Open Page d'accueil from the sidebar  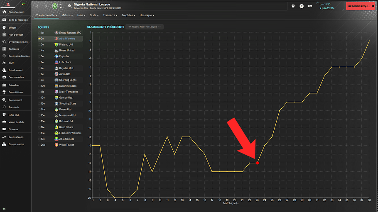click(x=16, y=12)
